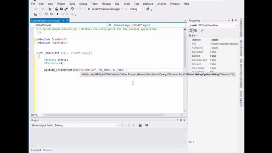This screenshot has height=153, width=272.
Task: Select the (Name) property row
Action: pyautogui.click(x=213, y=40)
